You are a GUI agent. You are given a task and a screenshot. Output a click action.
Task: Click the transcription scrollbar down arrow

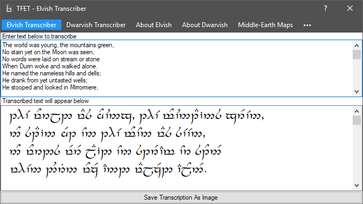[x=356, y=186]
